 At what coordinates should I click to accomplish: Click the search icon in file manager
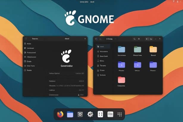[x=134, y=39]
